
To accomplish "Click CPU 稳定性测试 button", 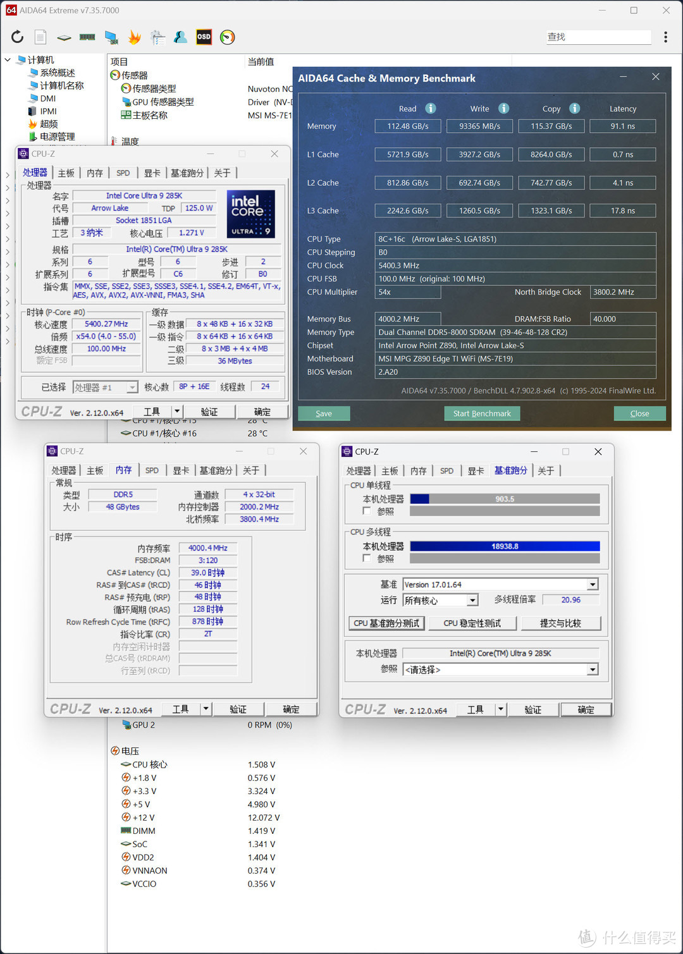I will pos(472,623).
